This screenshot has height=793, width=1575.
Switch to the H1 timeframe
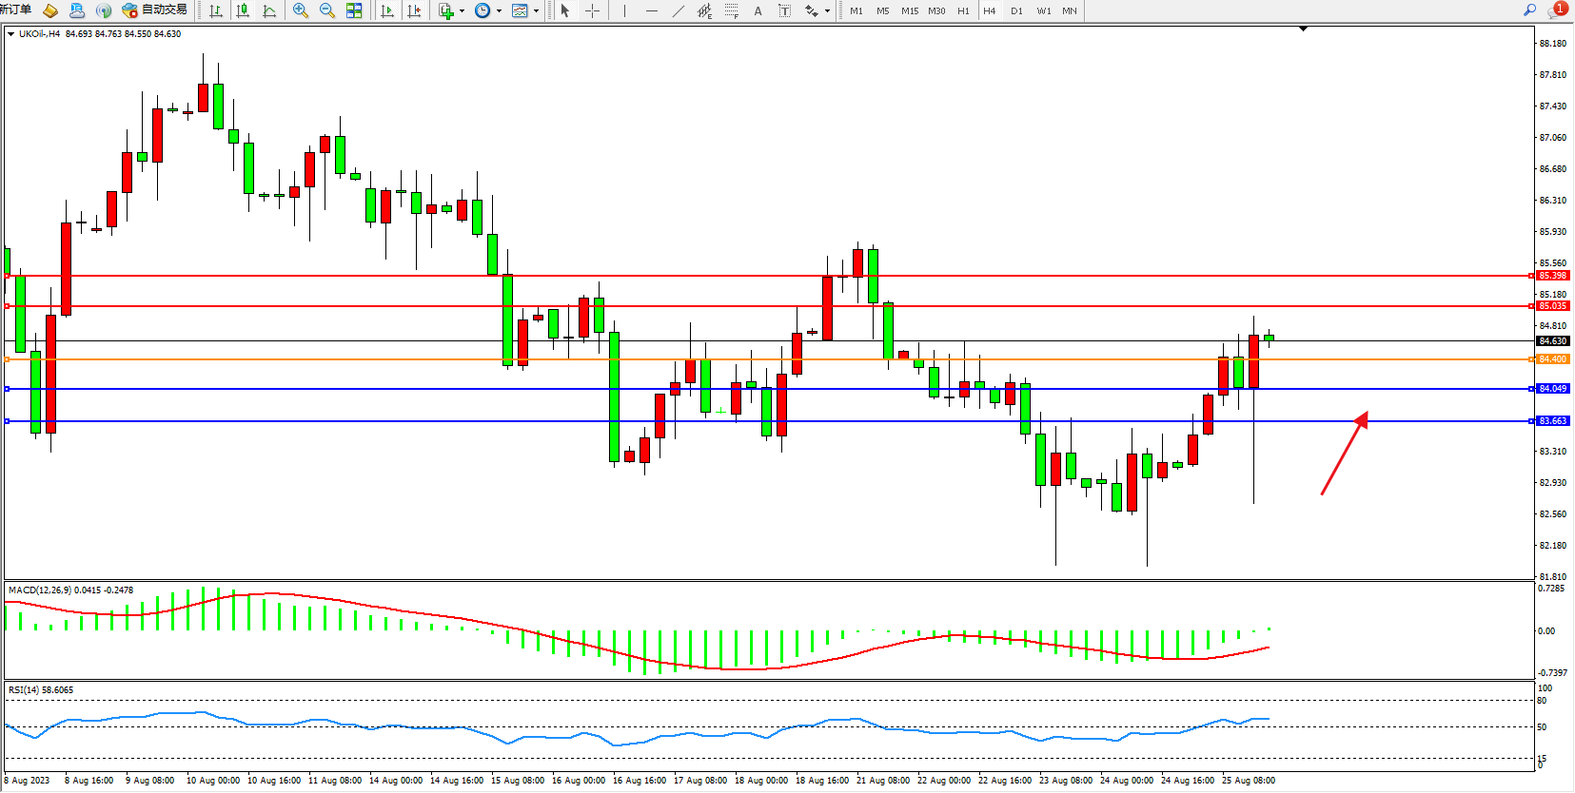pos(963,10)
